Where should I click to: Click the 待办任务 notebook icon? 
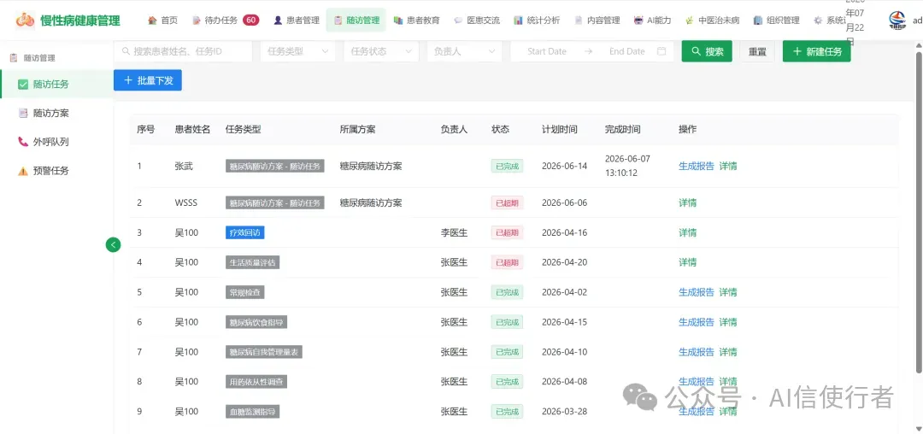pos(197,21)
